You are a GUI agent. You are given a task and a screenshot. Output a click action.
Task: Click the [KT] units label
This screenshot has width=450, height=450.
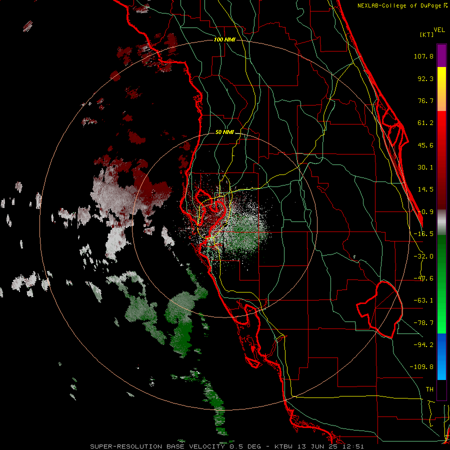tap(427, 34)
